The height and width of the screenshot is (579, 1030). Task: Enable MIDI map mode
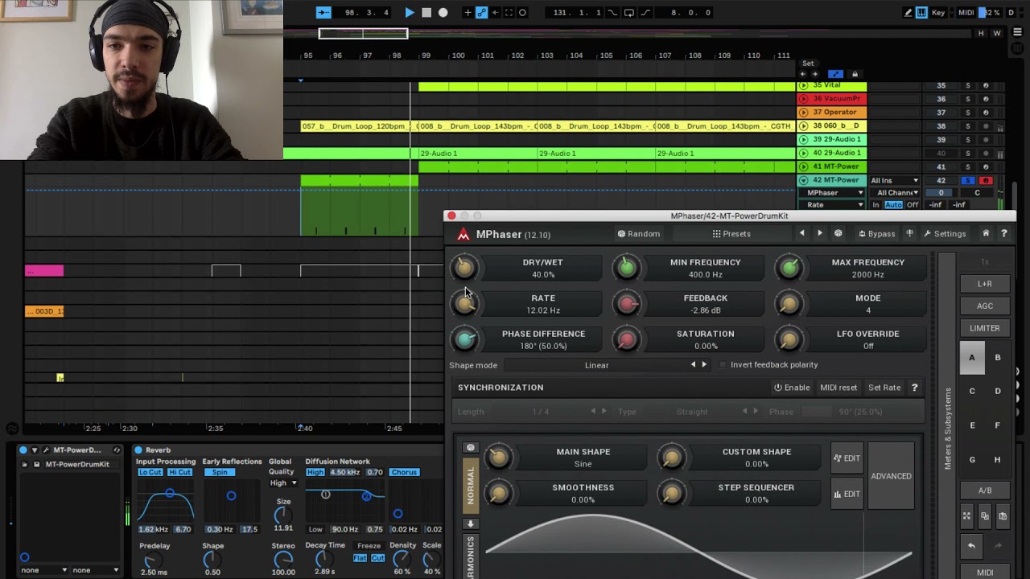point(966,12)
